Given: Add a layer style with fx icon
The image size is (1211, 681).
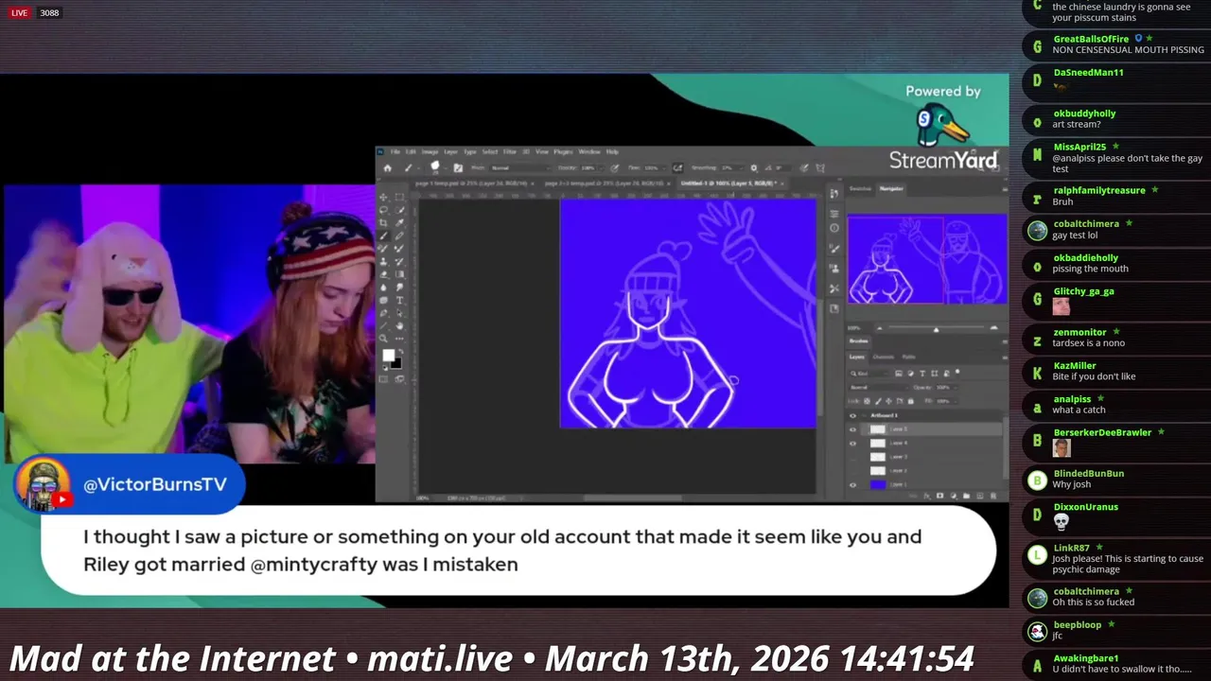Looking at the screenshot, I should pyautogui.click(x=926, y=496).
